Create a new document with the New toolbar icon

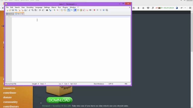[7, 10]
